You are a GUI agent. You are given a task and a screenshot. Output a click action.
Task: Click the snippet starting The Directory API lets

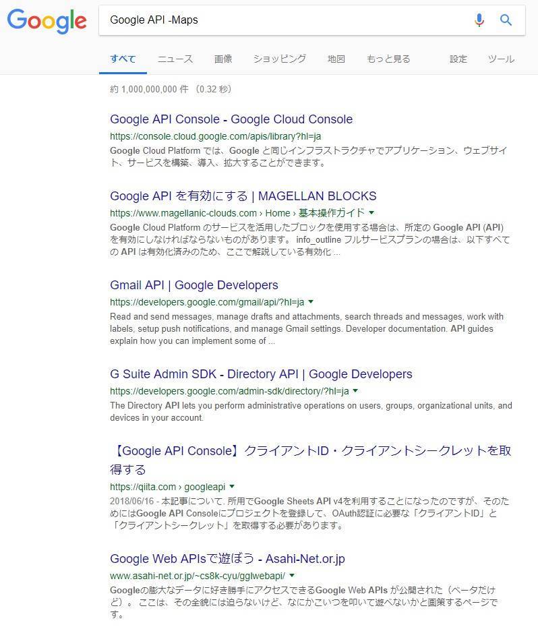coord(311,411)
